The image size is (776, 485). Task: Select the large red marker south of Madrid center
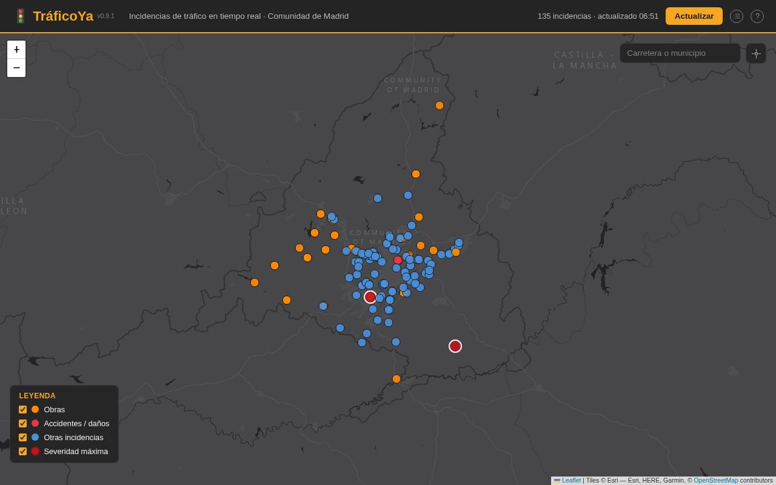tap(370, 297)
